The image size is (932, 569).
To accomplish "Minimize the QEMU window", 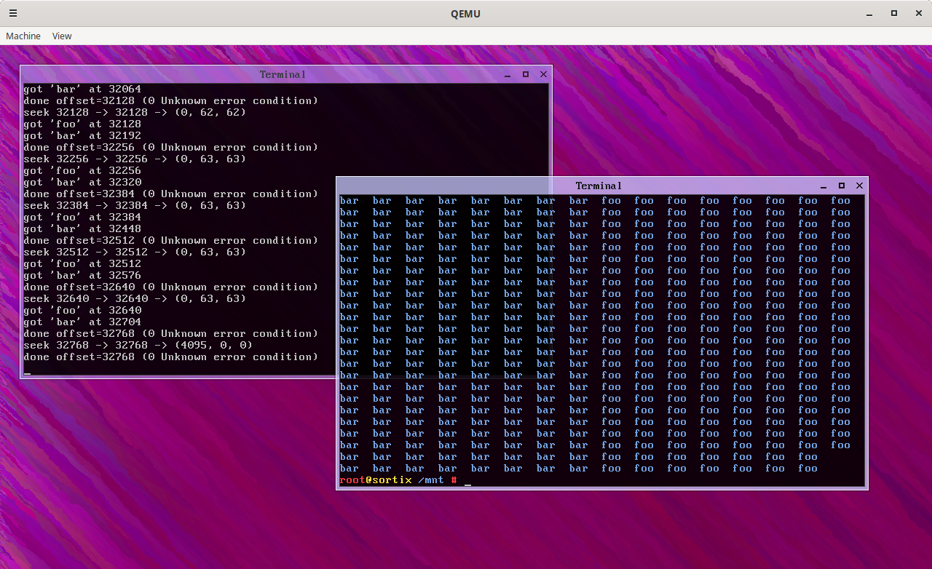I will (x=869, y=13).
